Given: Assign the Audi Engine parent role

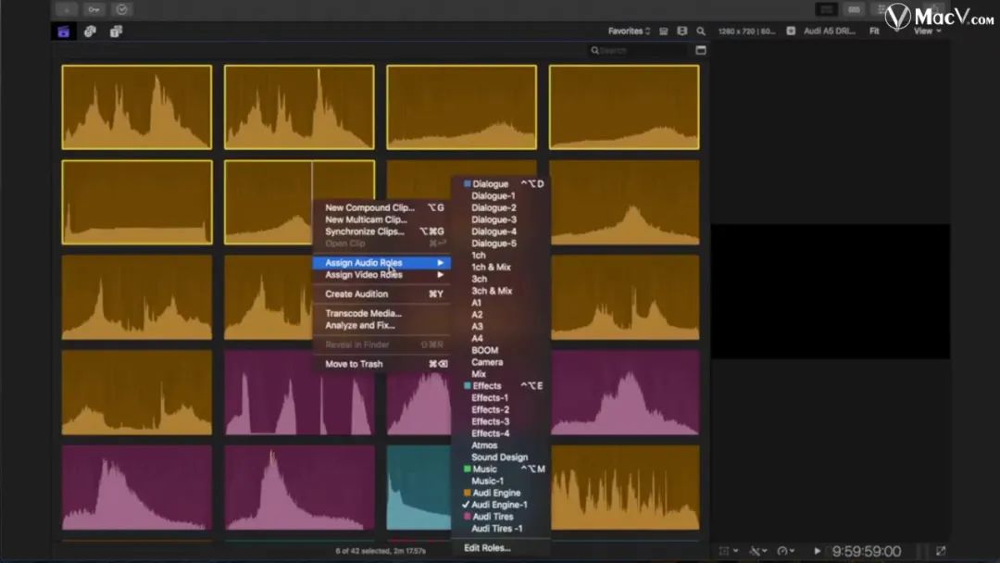Looking at the screenshot, I should coord(501,493).
